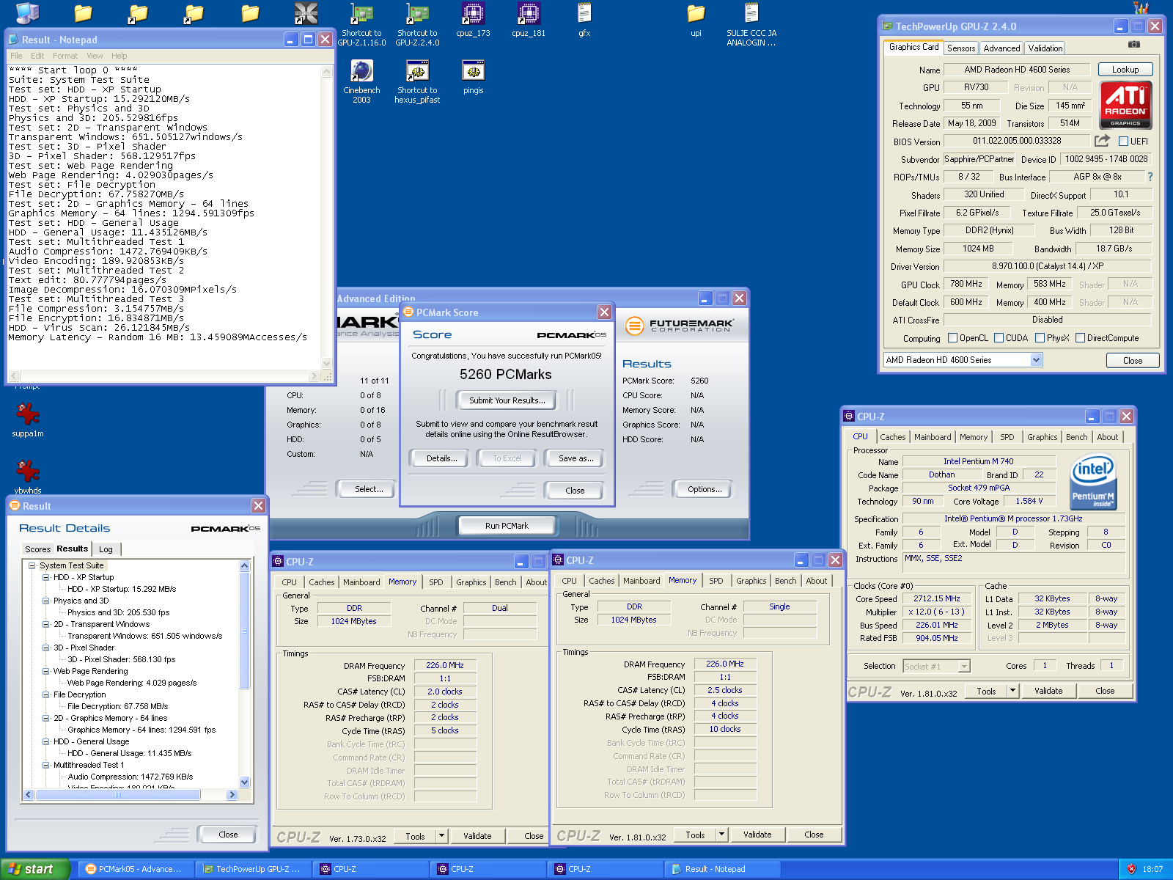Click the Details... button in PCMark Score
This screenshot has height=880, width=1173.
point(441,458)
